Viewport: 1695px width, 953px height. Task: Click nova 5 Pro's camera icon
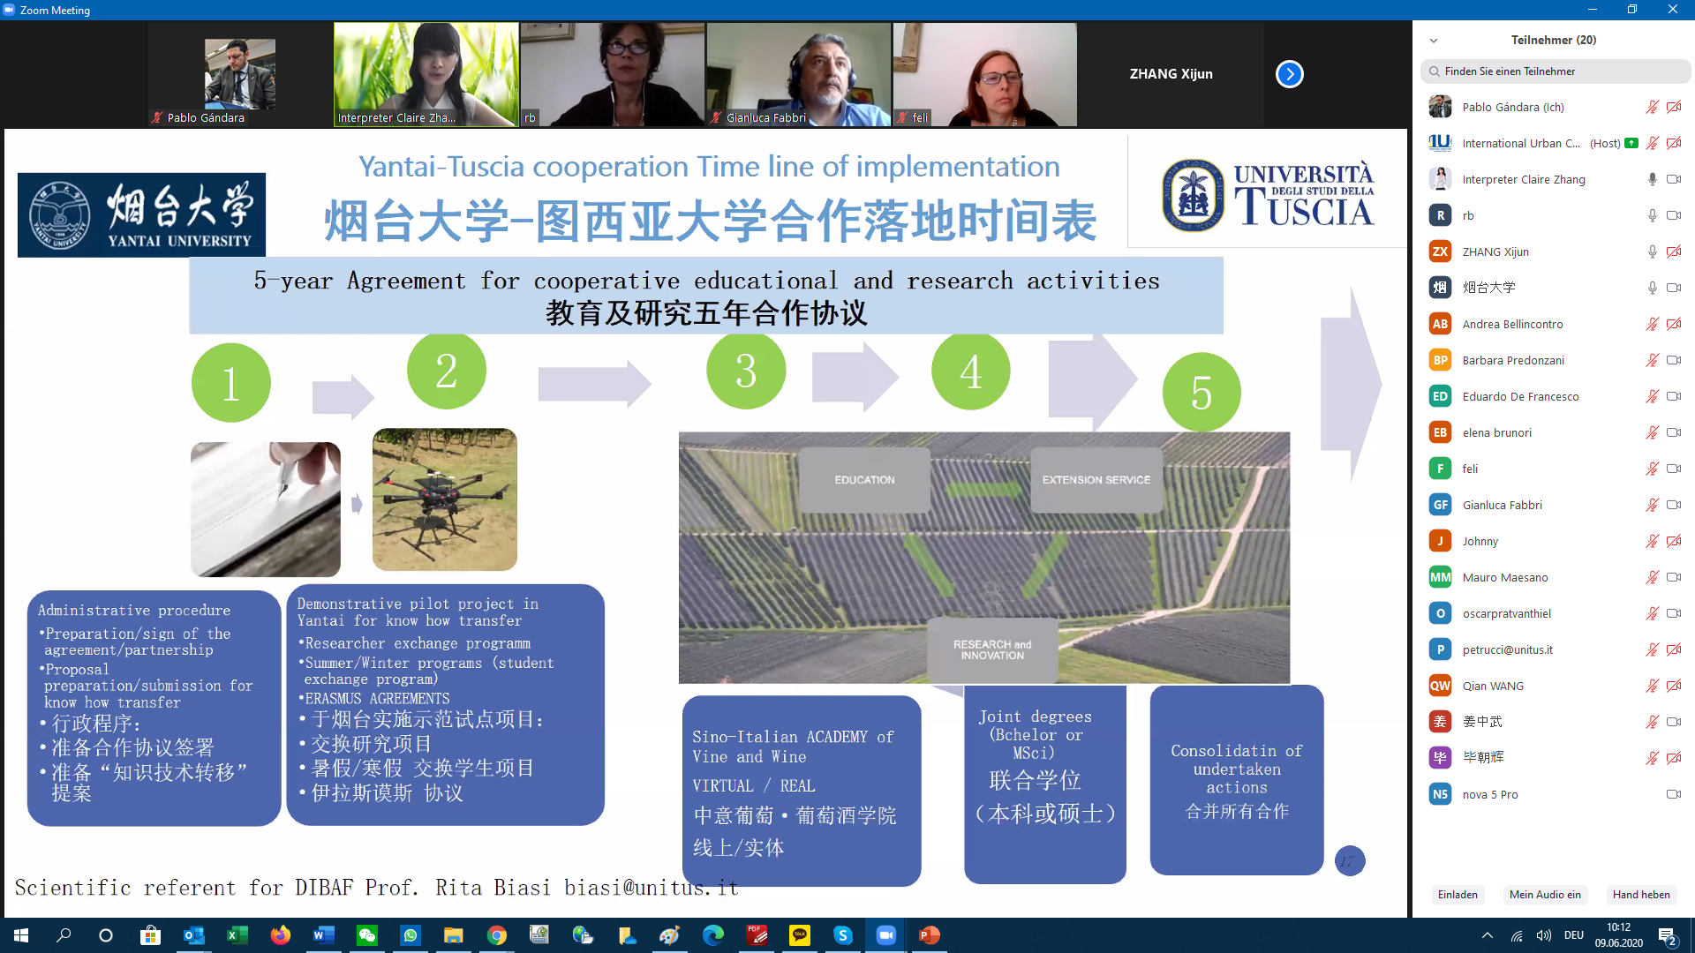click(x=1673, y=794)
